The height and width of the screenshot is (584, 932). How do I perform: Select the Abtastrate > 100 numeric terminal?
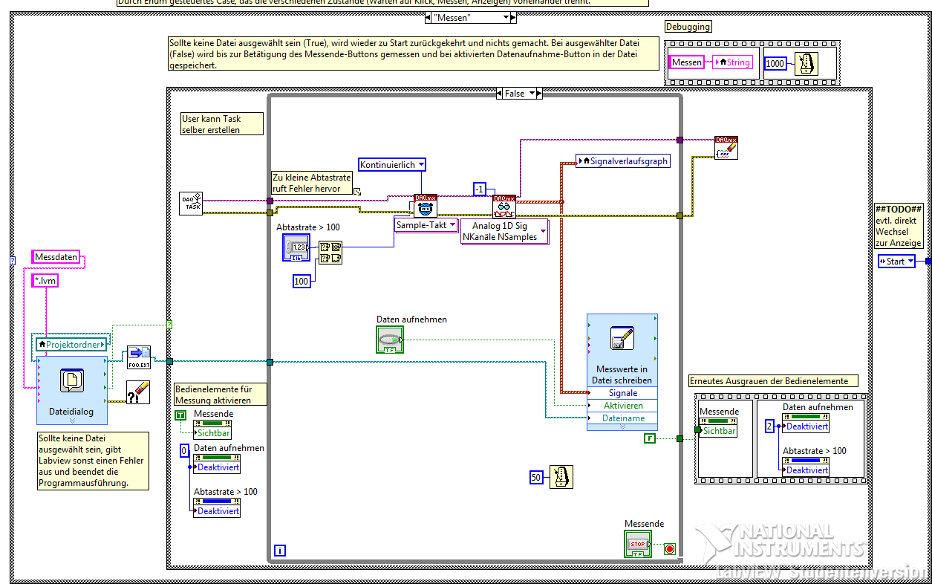297,247
